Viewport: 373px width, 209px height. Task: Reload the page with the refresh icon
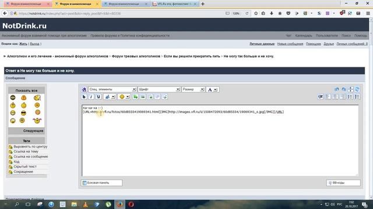tap(247, 13)
